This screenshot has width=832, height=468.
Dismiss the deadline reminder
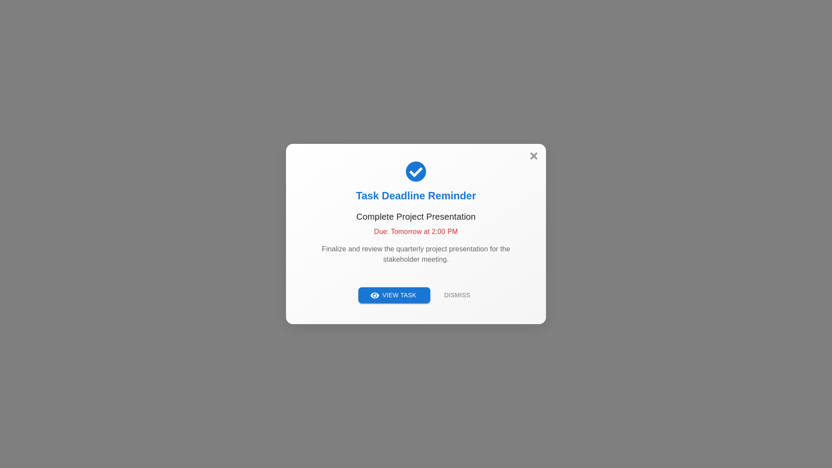coord(457,295)
